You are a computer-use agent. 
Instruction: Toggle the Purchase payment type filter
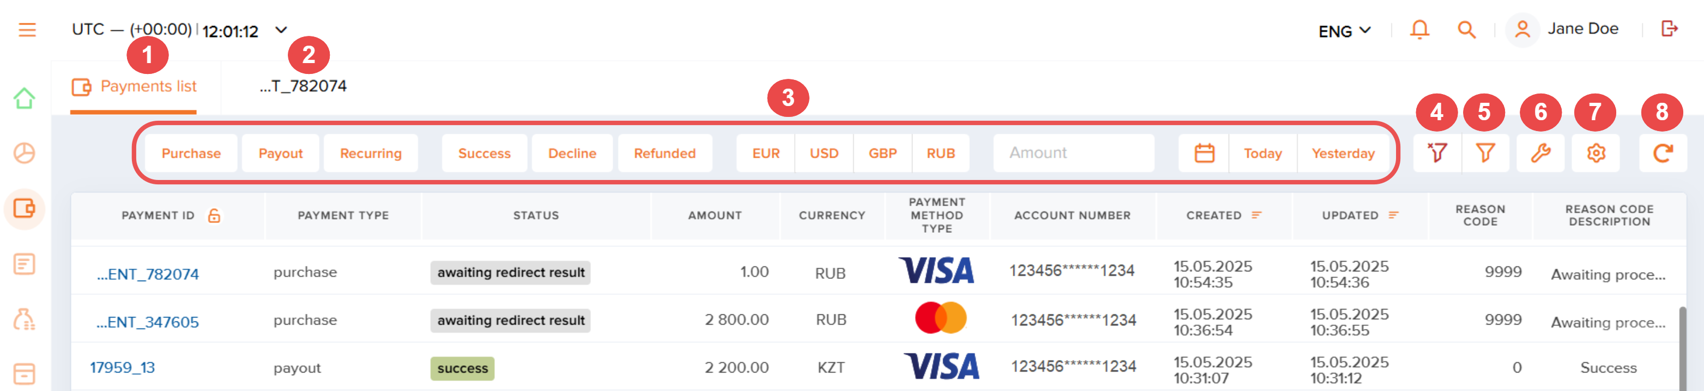click(191, 153)
